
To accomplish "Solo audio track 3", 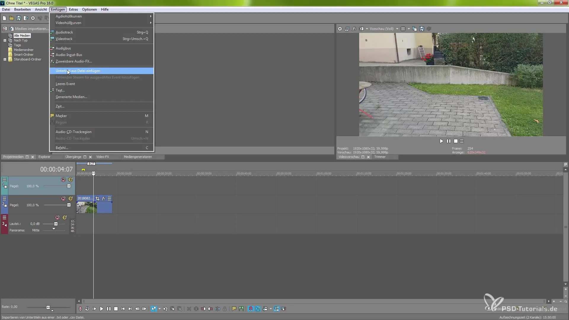I will 65,217.
